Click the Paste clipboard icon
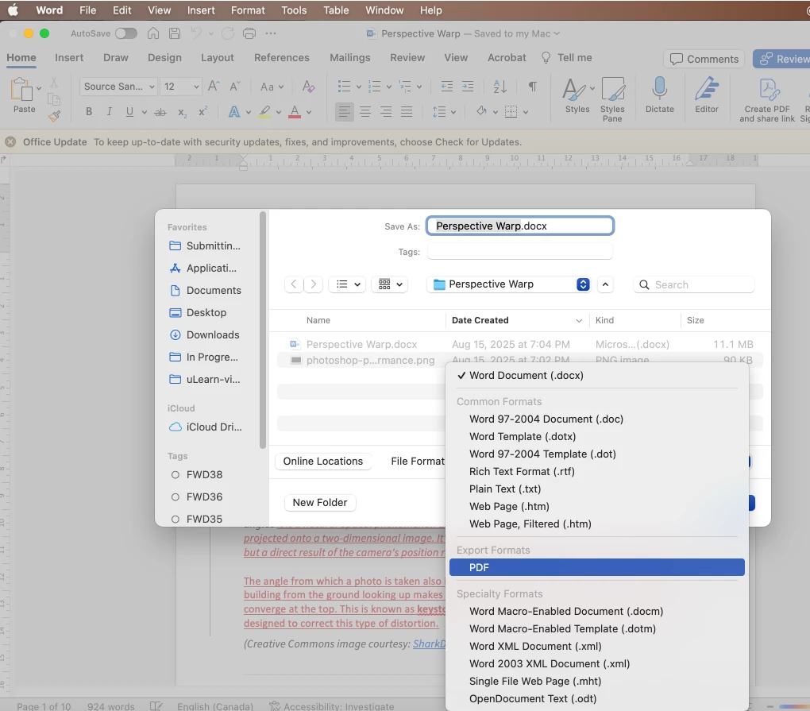Viewport: 810px width, 711px height. pos(21,90)
